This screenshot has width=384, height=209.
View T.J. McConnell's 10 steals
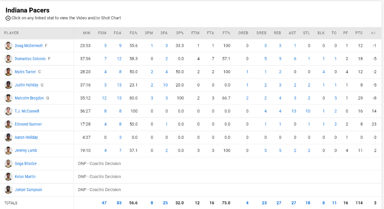coord(308,111)
